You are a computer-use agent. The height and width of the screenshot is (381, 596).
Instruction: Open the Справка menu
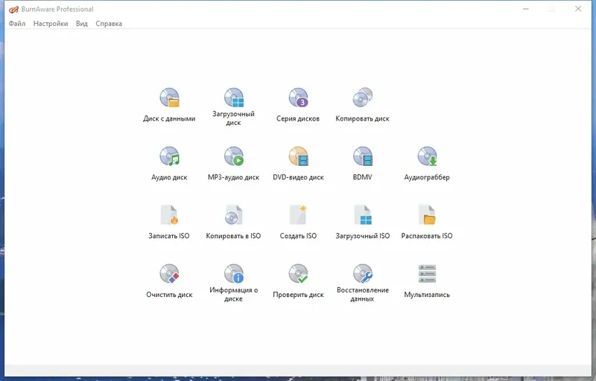109,24
